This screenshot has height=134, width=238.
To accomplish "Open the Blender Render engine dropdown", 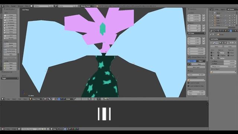I will (x=87, y=6).
